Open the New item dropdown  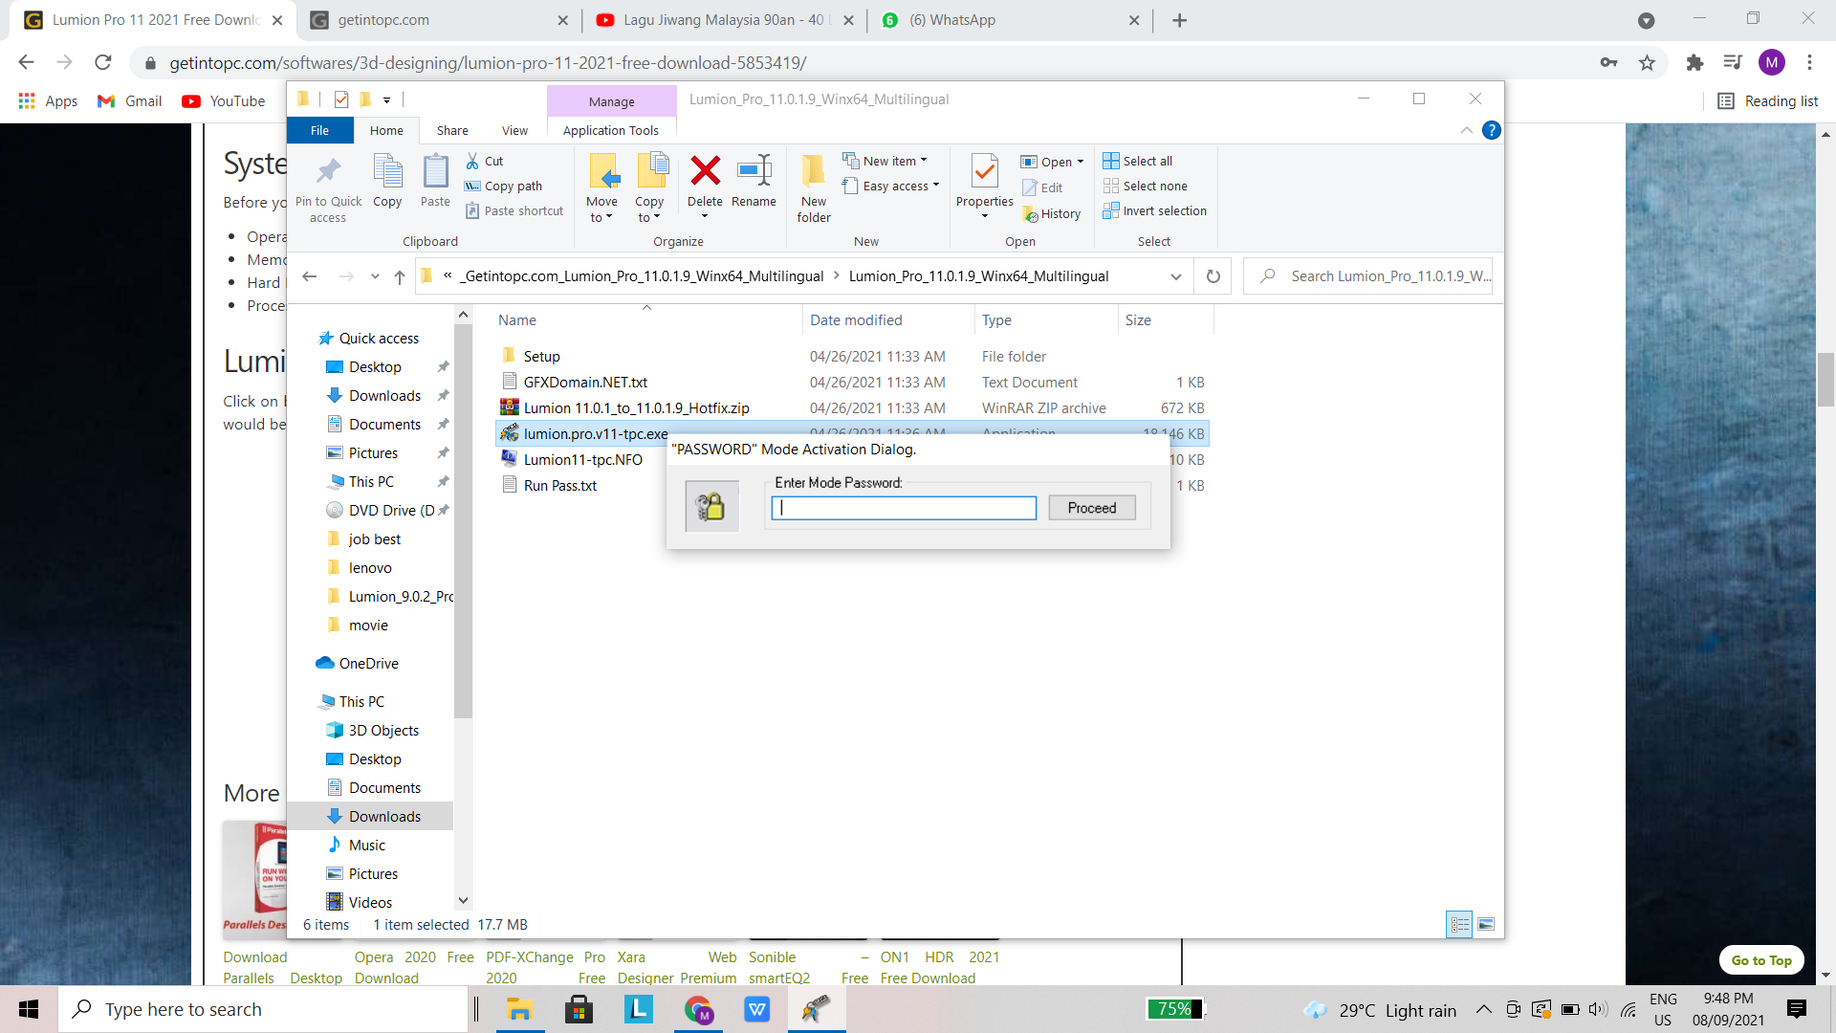coord(885,161)
